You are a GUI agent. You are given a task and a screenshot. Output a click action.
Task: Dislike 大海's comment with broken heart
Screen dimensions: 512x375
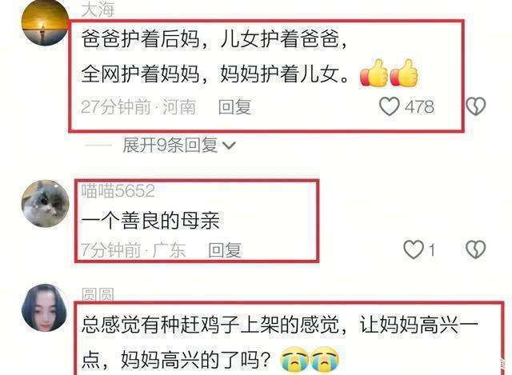[476, 106]
